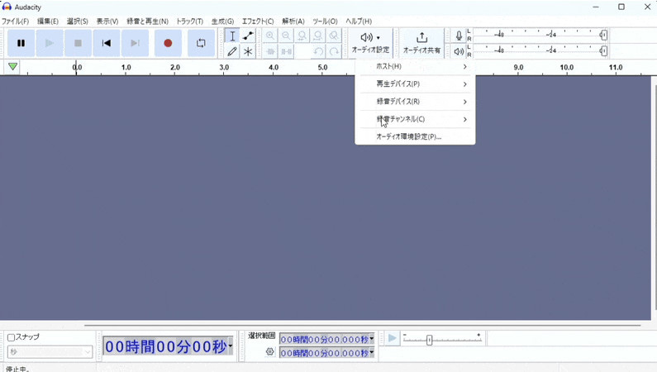Click the 10.0 mark on timeline ruler
Image resolution: width=657 pixels, height=372 pixels.
(x=567, y=67)
